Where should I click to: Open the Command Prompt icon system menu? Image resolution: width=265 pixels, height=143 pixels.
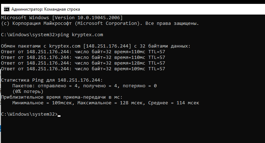(7, 9)
